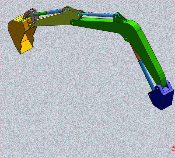175x158 pixels.
Task: Pick the pin hole at the boom-stick joint
Action: tap(72, 23)
